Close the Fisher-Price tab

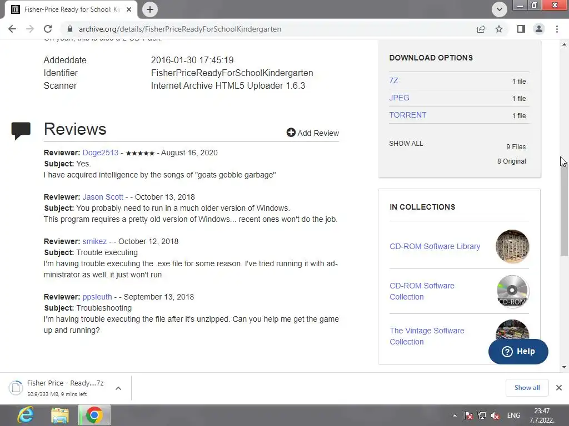[x=129, y=9]
